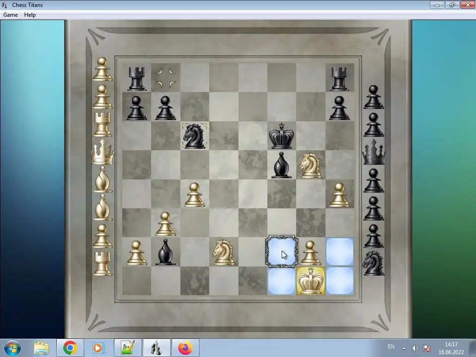Launch Google Chrome from the taskbar
Viewport: 476px width, 357px height.
70,348
